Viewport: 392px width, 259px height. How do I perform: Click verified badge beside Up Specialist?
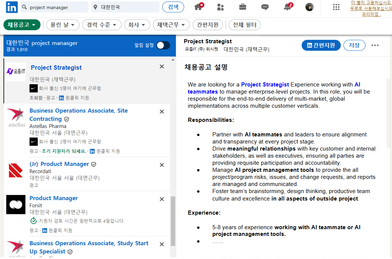70,252
